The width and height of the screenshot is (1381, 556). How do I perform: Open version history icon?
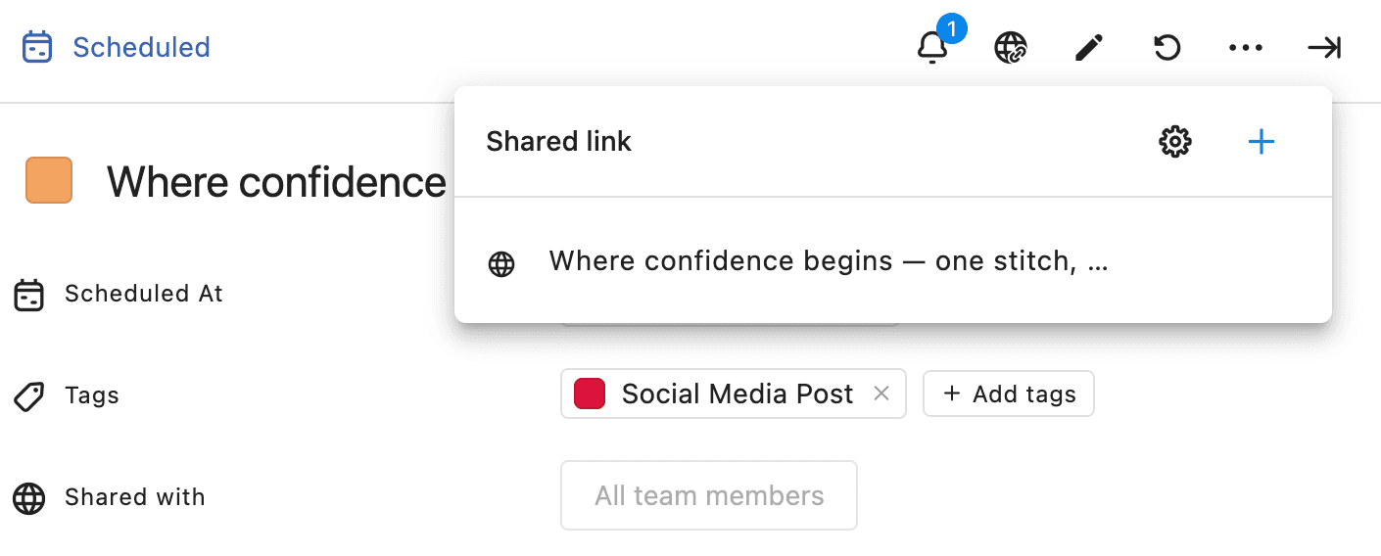(x=1167, y=48)
